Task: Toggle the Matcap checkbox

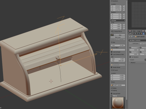Action: [x=112, y=96]
